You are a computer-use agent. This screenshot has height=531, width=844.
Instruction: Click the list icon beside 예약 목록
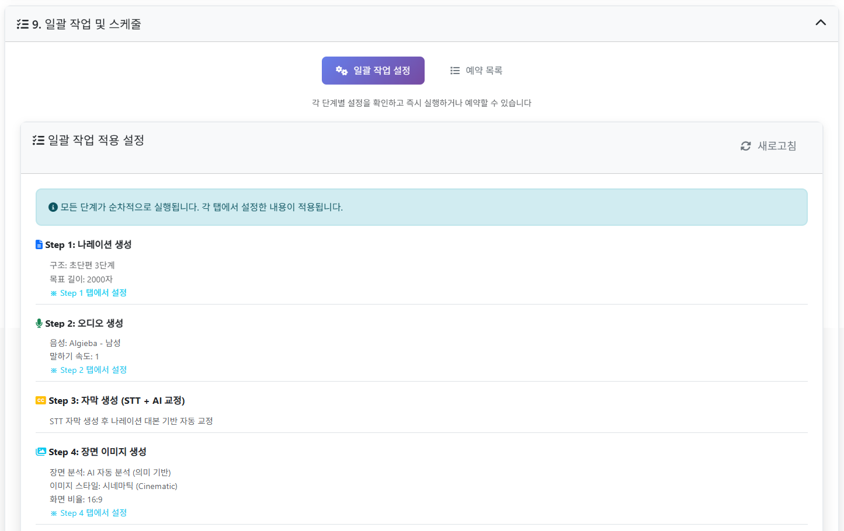tap(455, 71)
